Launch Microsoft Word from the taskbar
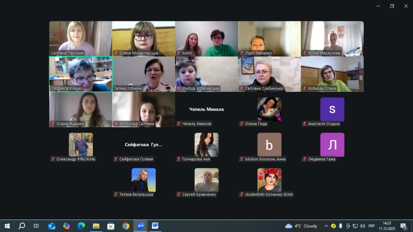Screen dimensions: 413x232 point(155,226)
